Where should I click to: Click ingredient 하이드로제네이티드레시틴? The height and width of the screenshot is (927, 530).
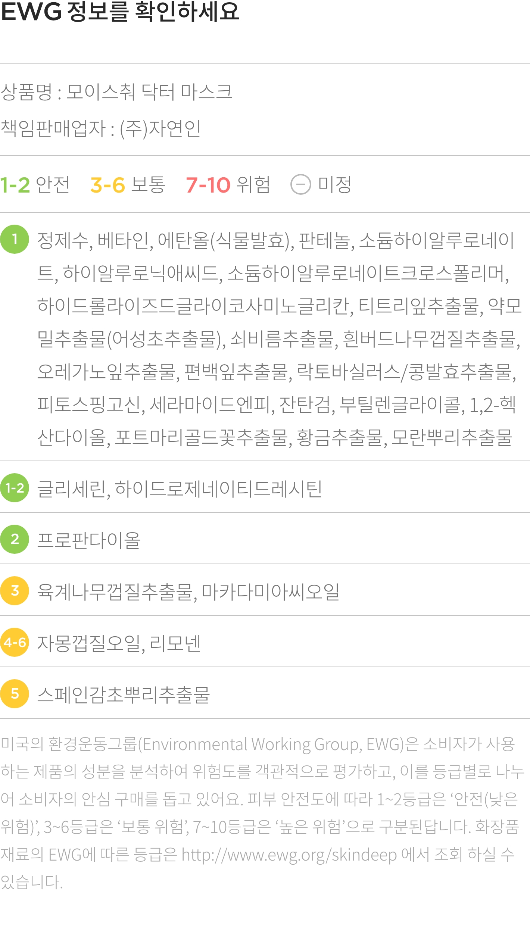(x=218, y=489)
